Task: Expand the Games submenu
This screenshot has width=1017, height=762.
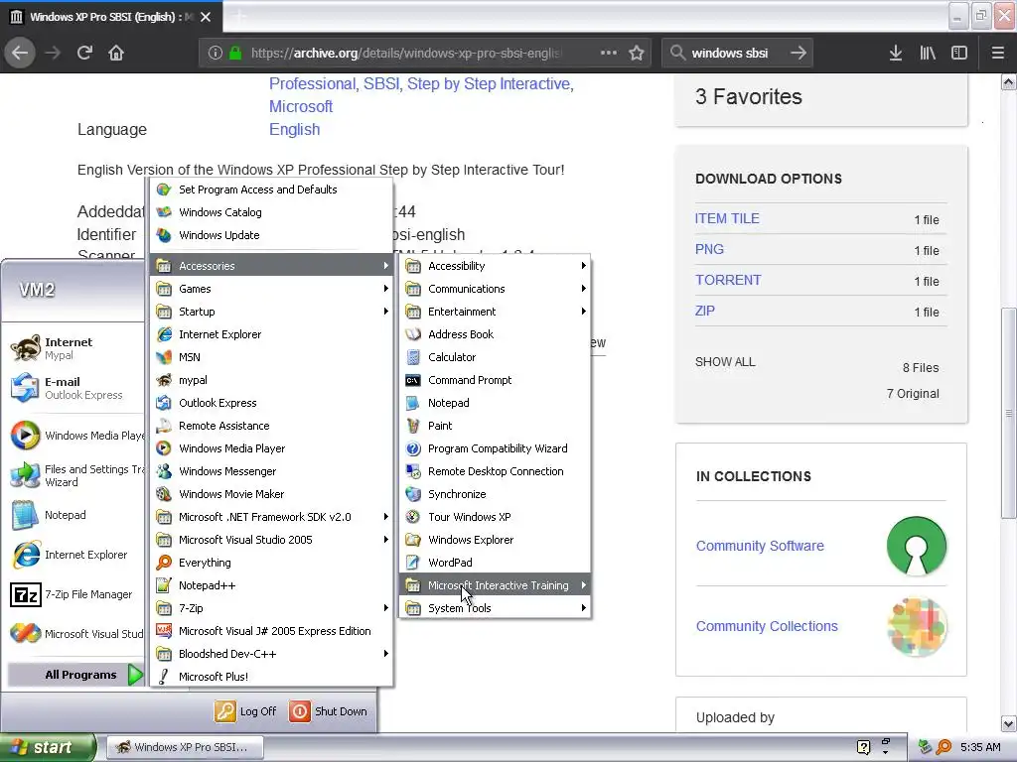Action: click(272, 289)
